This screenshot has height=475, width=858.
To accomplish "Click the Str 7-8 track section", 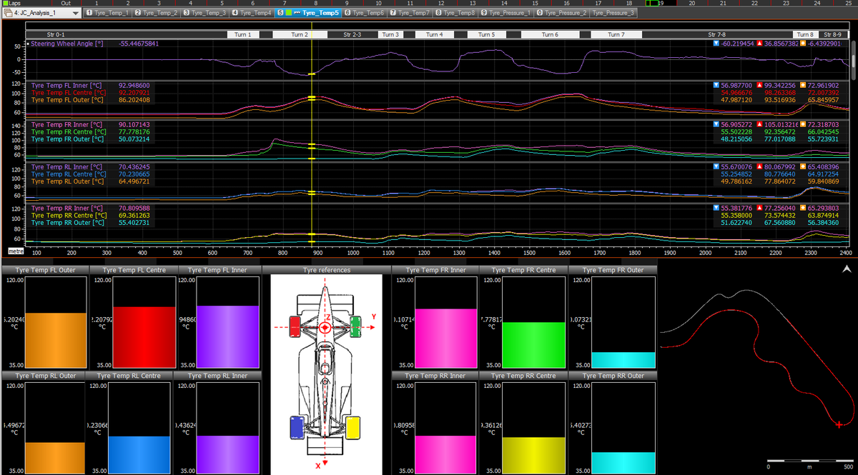I will (x=717, y=34).
